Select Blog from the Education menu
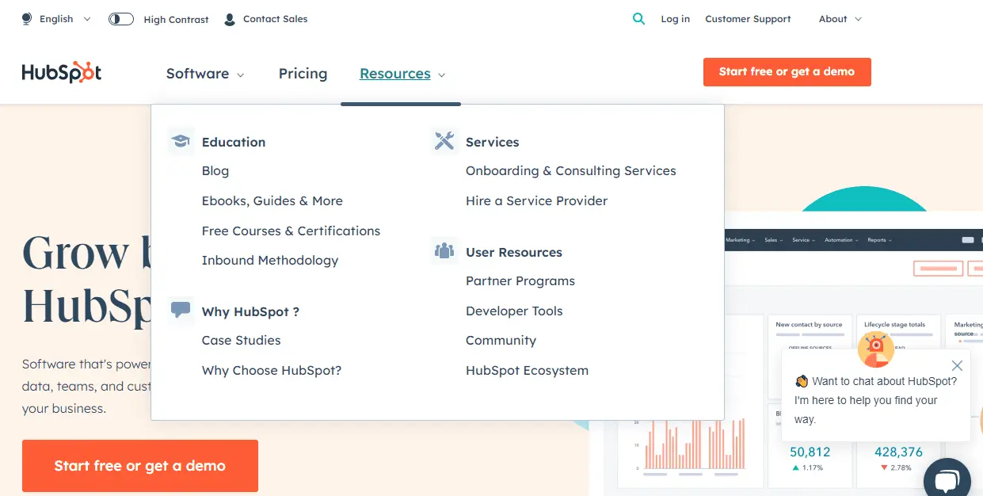Image resolution: width=983 pixels, height=496 pixels. click(215, 171)
